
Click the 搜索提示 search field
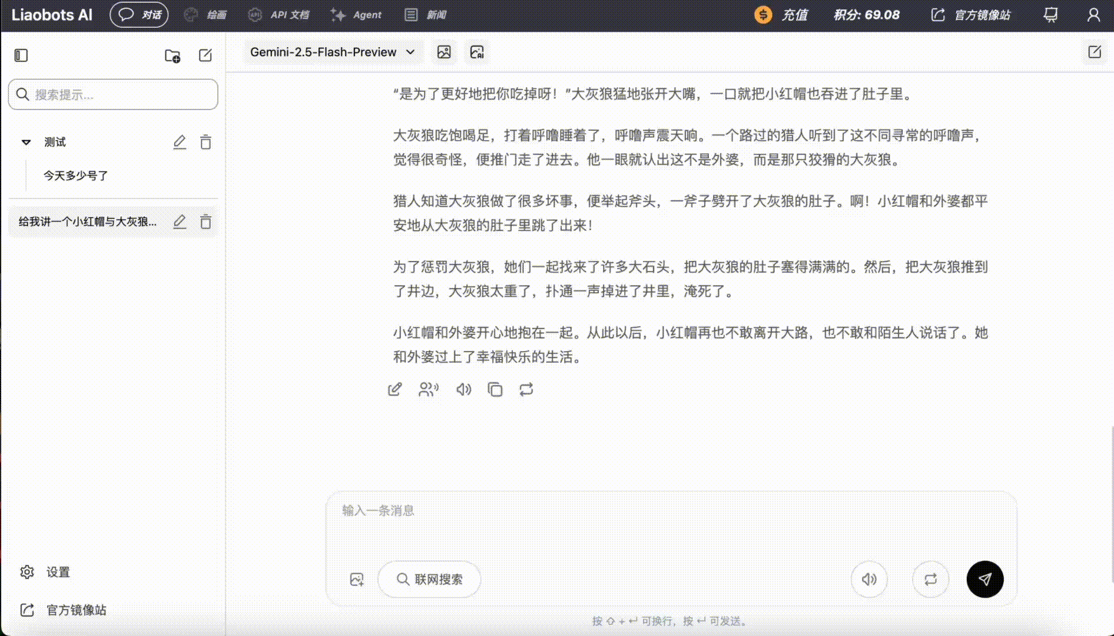click(113, 94)
